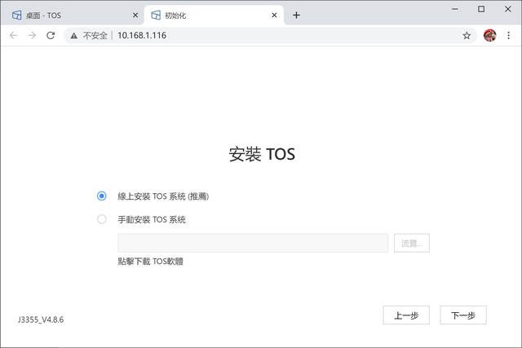
Task: Maximize the Chrome window
Action: click(481, 9)
